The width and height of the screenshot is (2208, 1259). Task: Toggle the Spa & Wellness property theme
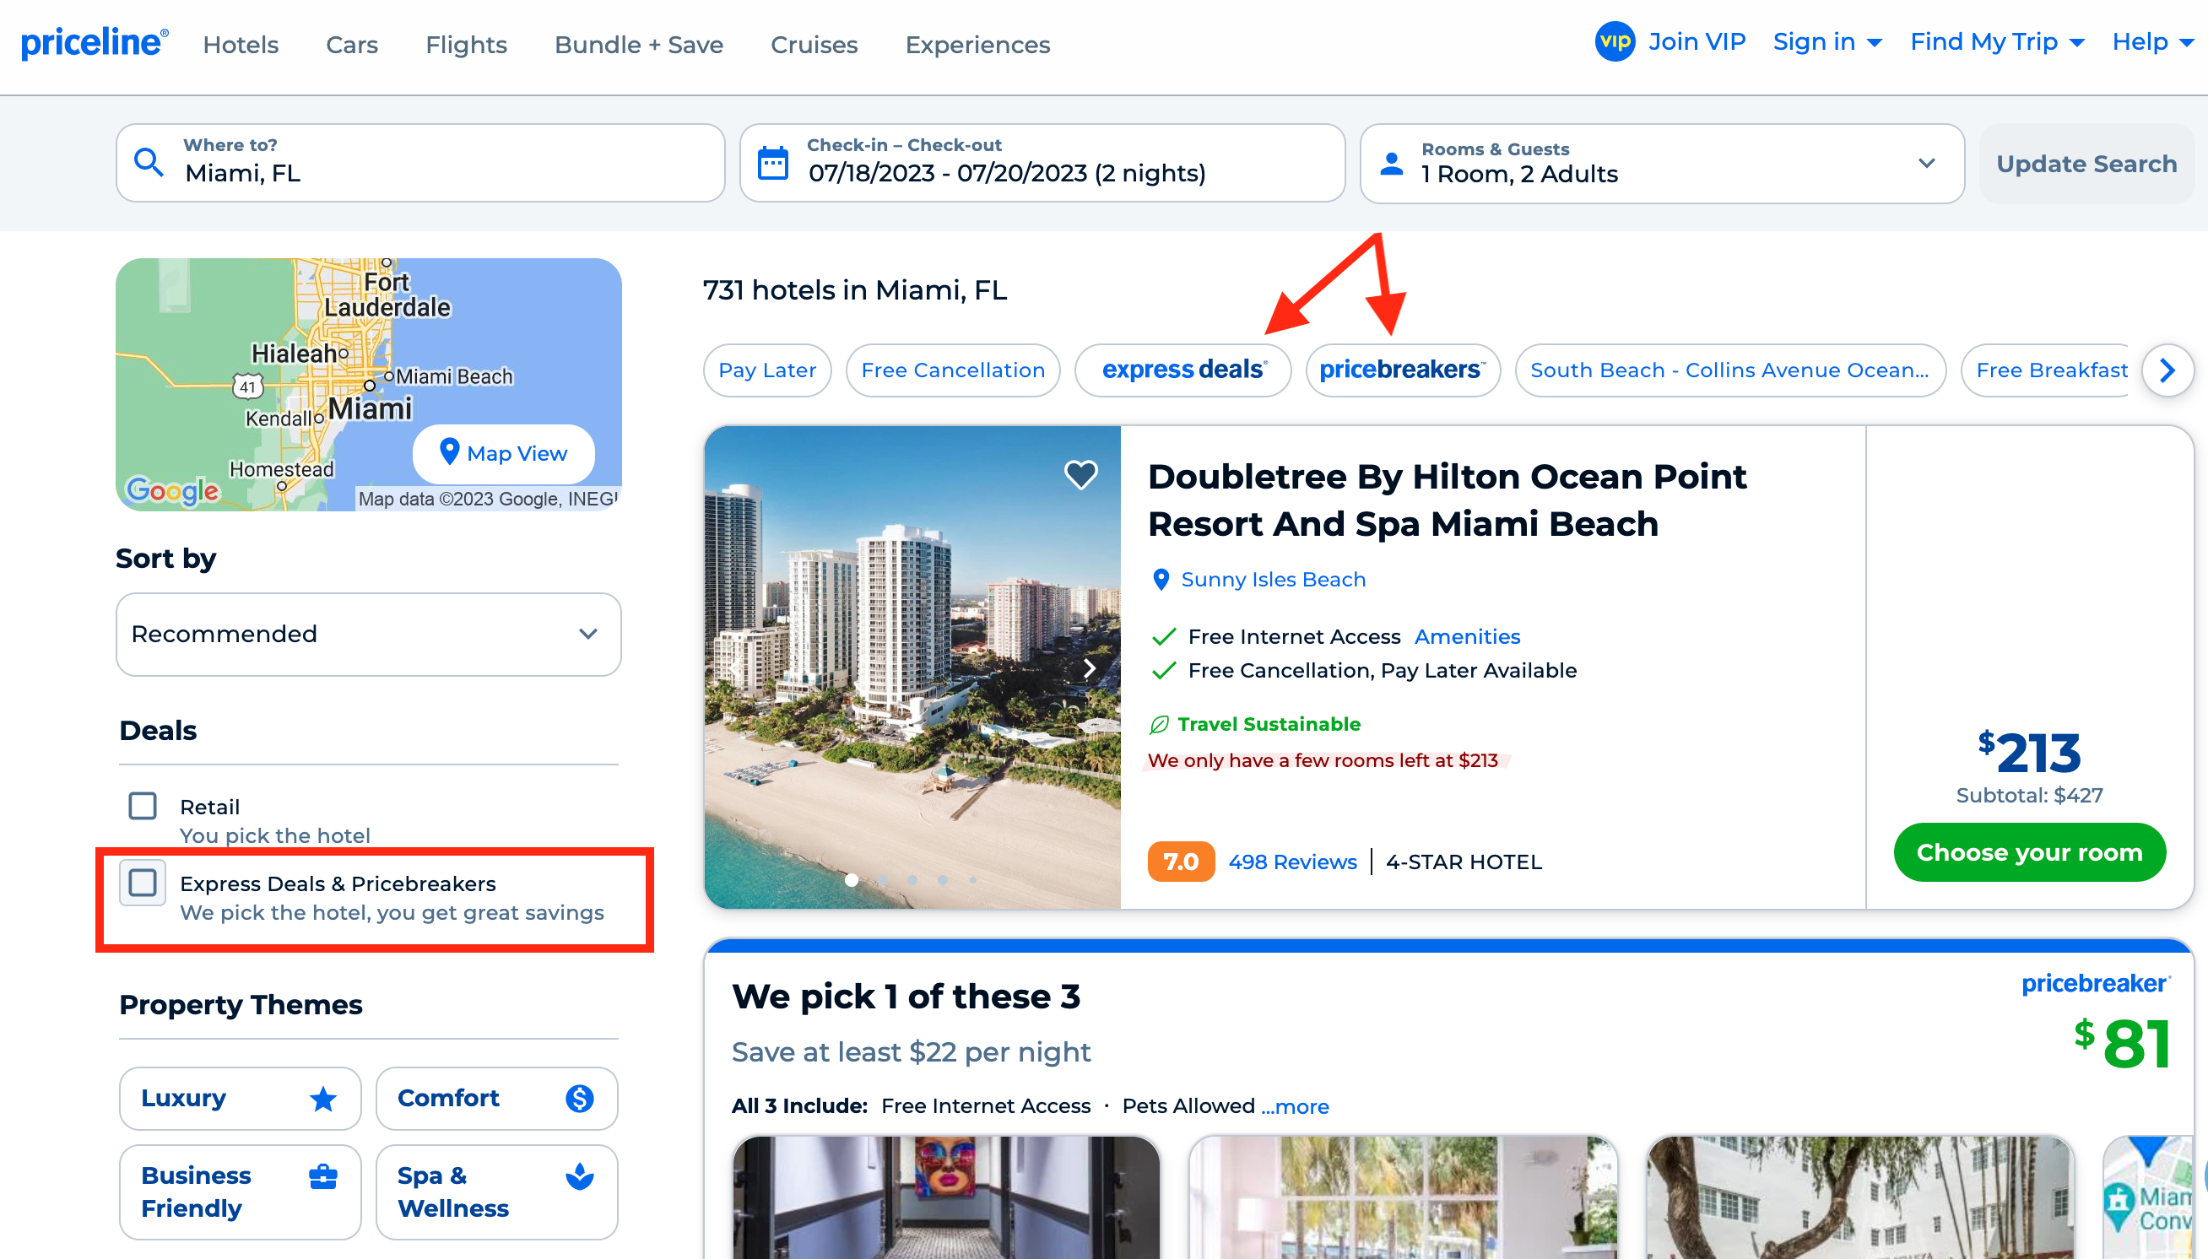[496, 1191]
